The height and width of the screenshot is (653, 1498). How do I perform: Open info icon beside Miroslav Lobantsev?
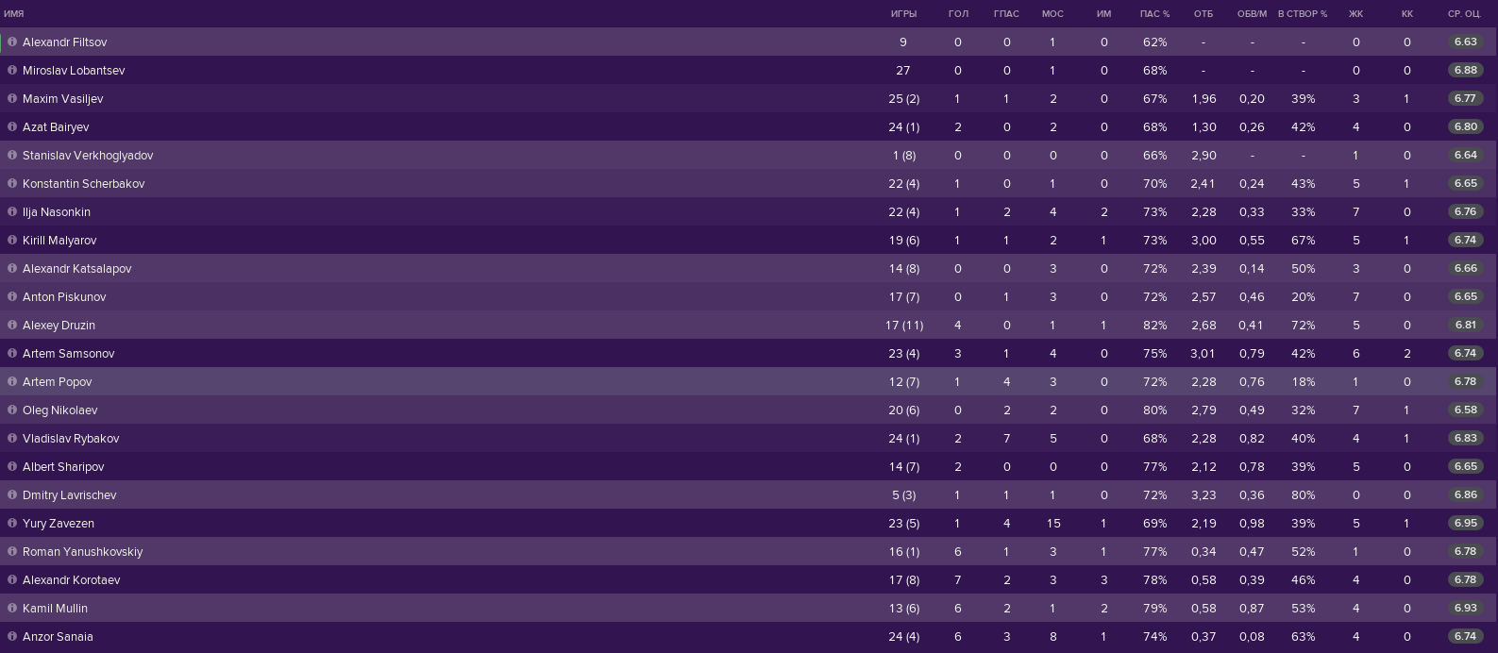[12, 71]
